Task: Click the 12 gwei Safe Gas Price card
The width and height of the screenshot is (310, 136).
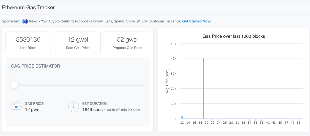Action: tap(78, 43)
